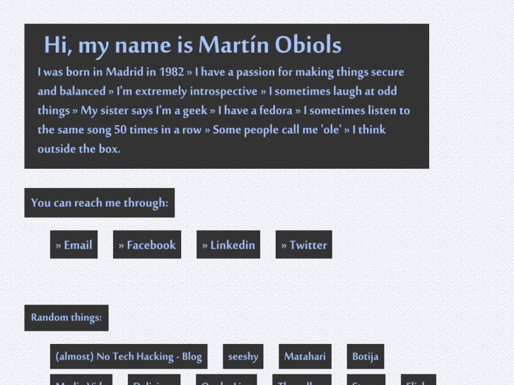The width and height of the screenshot is (514, 385).
Task: Click the 'Random things:' label
Action: [x=66, y=317]
